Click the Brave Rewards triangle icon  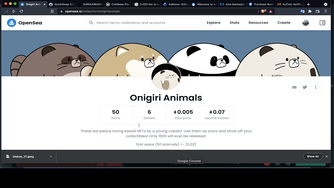click(x=271, y=11)
